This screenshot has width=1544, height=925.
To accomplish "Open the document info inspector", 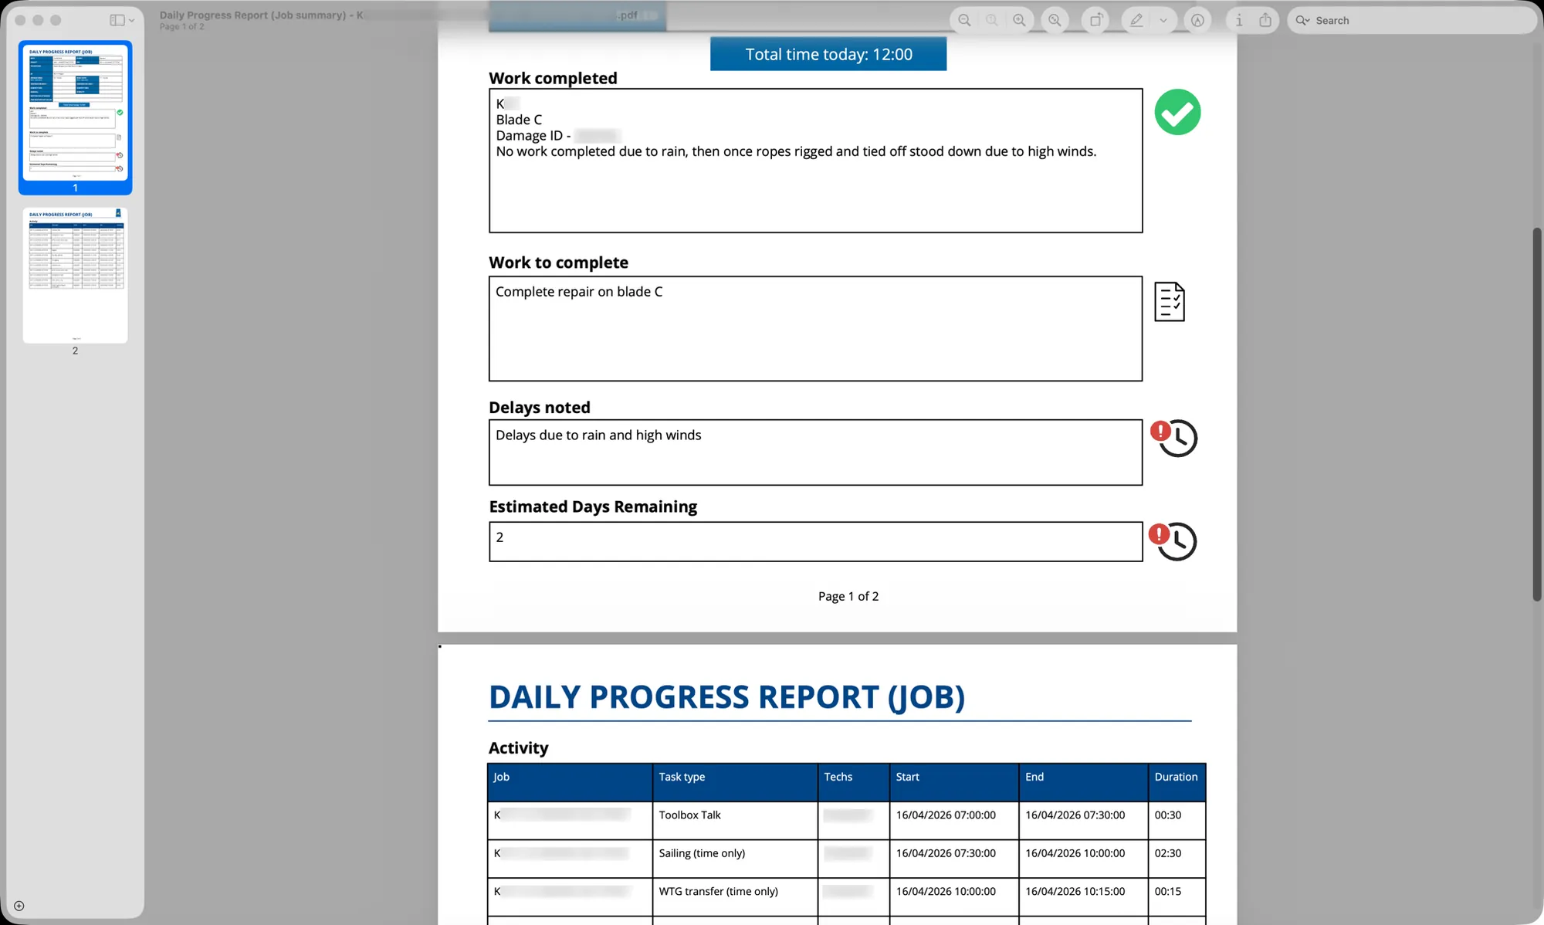I will point(1239,21).
